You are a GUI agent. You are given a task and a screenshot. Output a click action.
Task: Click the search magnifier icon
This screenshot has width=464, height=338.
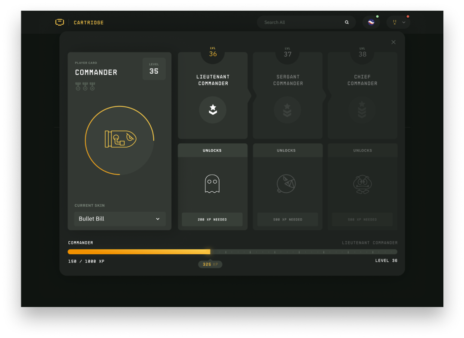coord(347,22)
